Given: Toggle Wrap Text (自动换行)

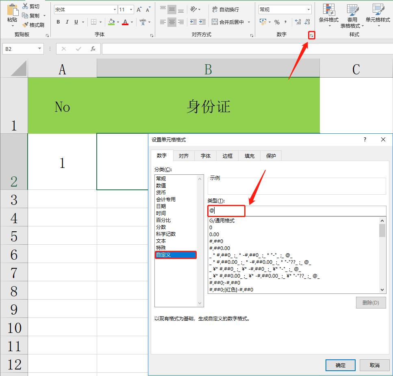Looking at the screenshot, I should (225, 9).
